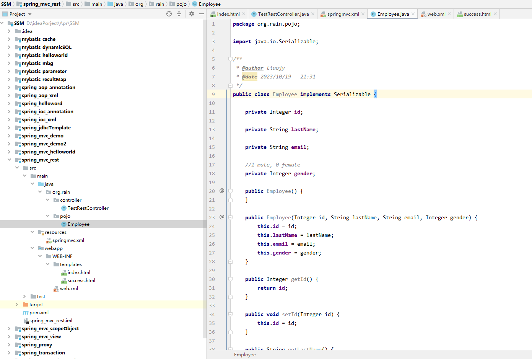Select index.html in templates folder
This screenshot has width=532, height=359.
[79, 273]
